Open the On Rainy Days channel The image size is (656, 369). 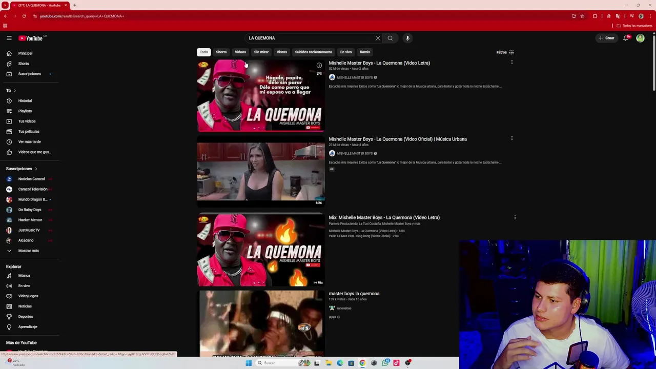[30, 210]
